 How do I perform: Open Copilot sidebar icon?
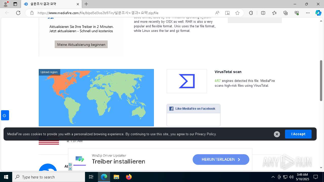click(318, 13)
